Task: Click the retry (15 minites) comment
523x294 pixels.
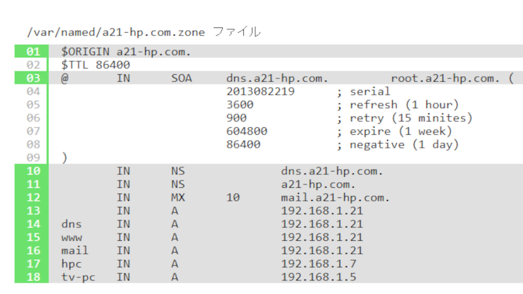Action: pos(411,118)
